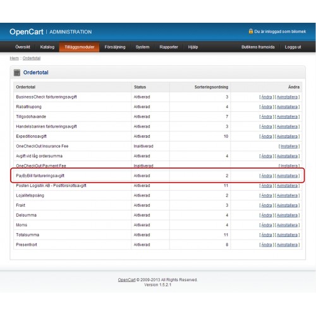The image size is (316, 316).
Task: Click the padlock login icon
Action: pos(251,32)
